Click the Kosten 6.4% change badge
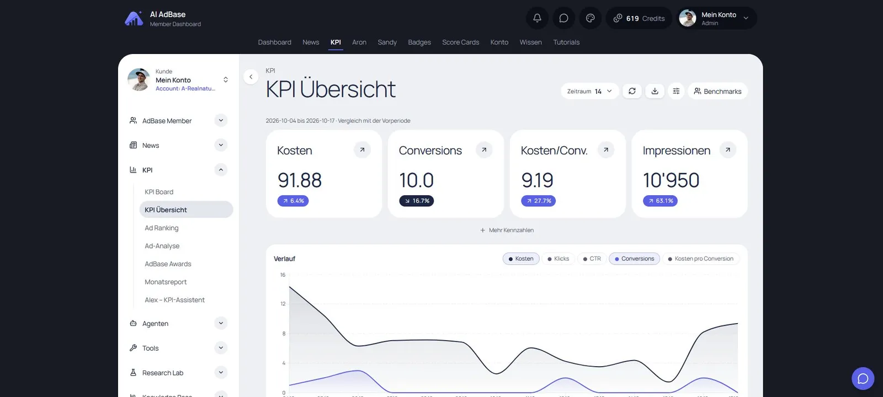Viewport: 883px width, 397px height. click(293, 201)
